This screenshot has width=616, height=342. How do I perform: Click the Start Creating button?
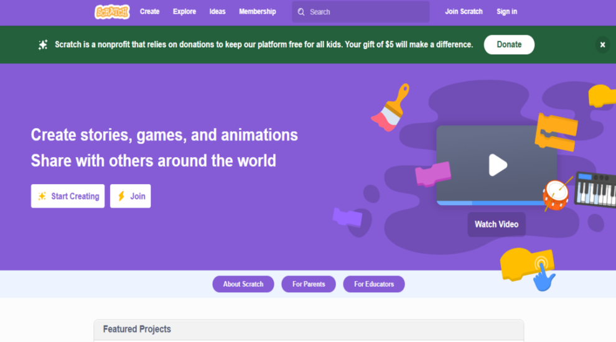tap(68, 196)
